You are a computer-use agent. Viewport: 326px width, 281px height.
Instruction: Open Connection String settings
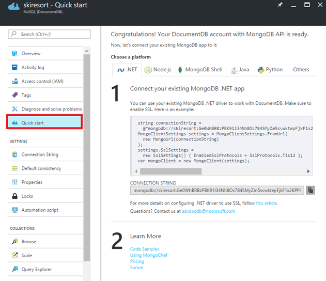coord(45,154)
